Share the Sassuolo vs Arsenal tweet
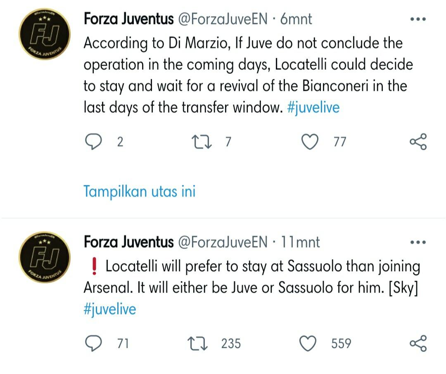The image size is (446, 374). click(x=418, y=343)
